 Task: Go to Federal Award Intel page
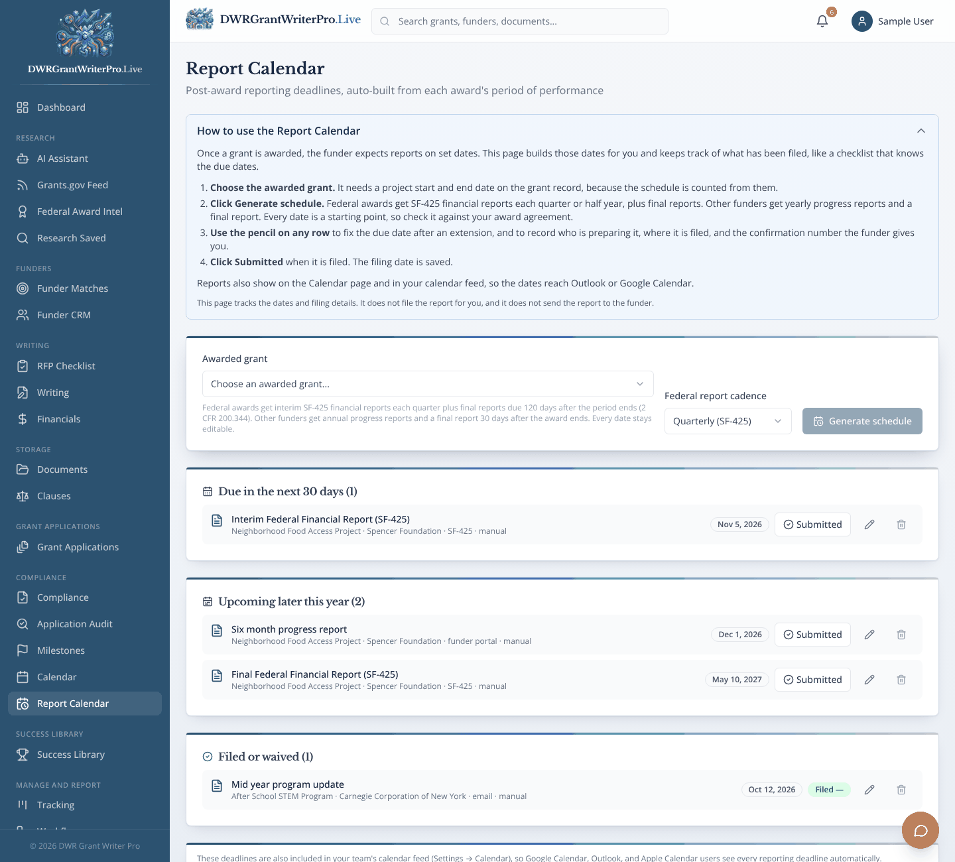pyautogui.click(x=85, y=212)
